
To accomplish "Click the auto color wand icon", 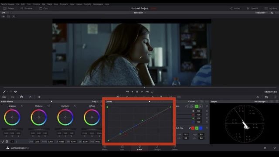I will coord(3,142).
